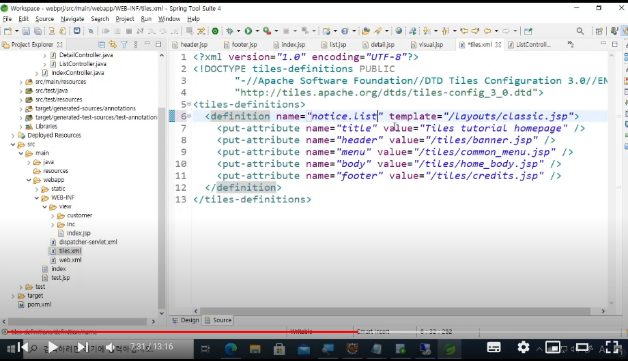Click the Open Perspective icon

click(x=599, y=31)
